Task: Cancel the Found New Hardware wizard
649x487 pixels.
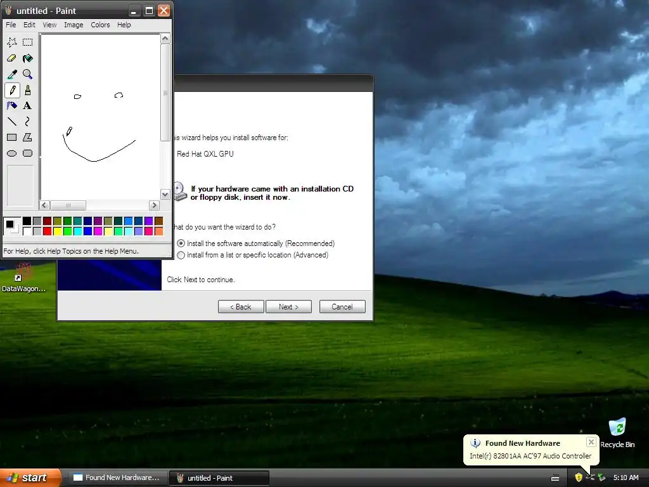Action: [x=342, y=307]
